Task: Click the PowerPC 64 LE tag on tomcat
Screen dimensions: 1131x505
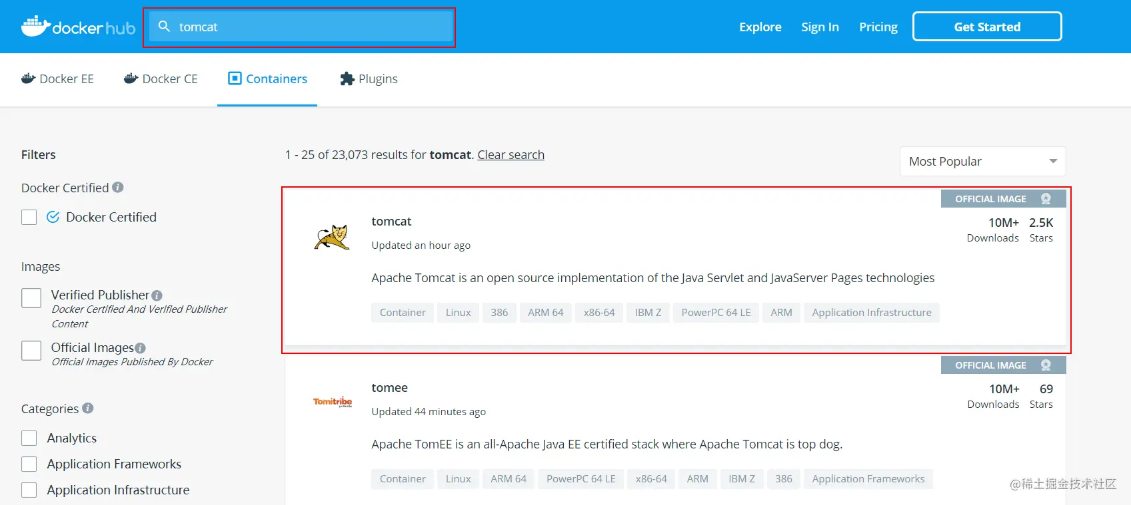Action: coord(716,313)
